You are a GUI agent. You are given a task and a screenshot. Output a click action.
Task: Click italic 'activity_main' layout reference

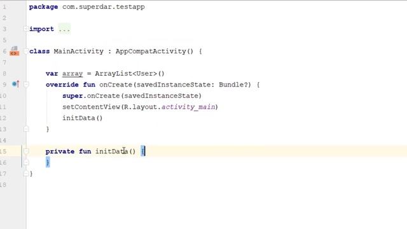click(x=188, y=107)
